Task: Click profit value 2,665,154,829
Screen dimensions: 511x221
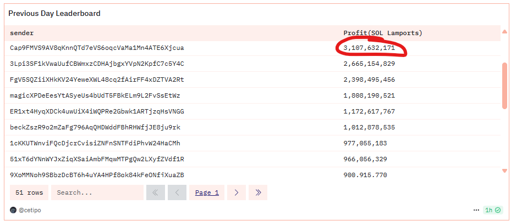Action: 369,64
